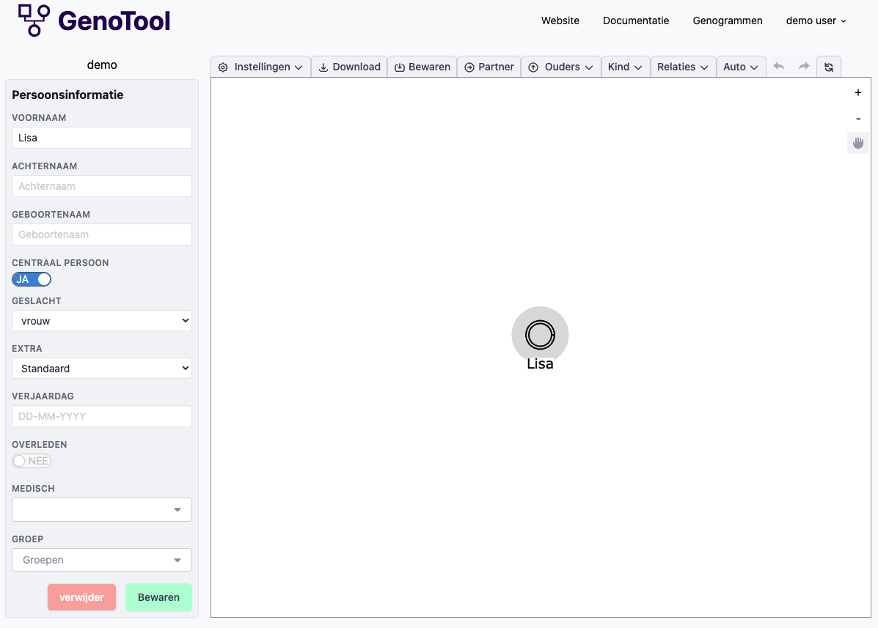Click the redo arrow icon
Screen dimensions: 878x628
point(804,67)
